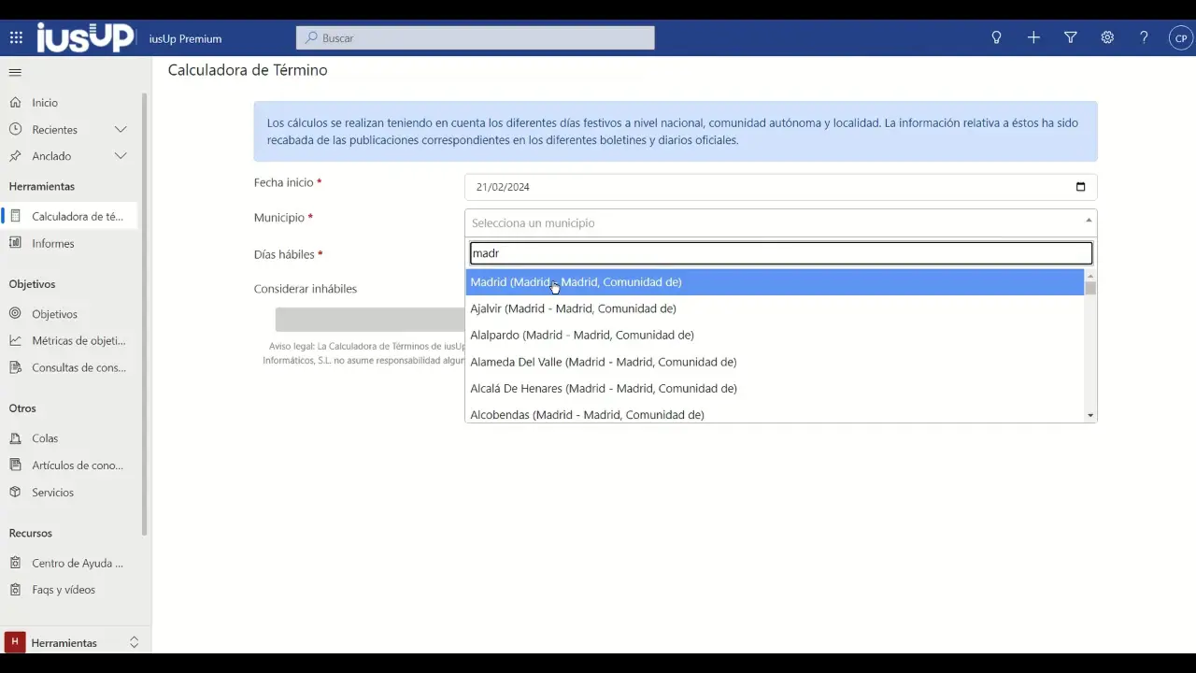
Task: Open Centro de Ayuda sidebar link
Action: click(77, 564)
